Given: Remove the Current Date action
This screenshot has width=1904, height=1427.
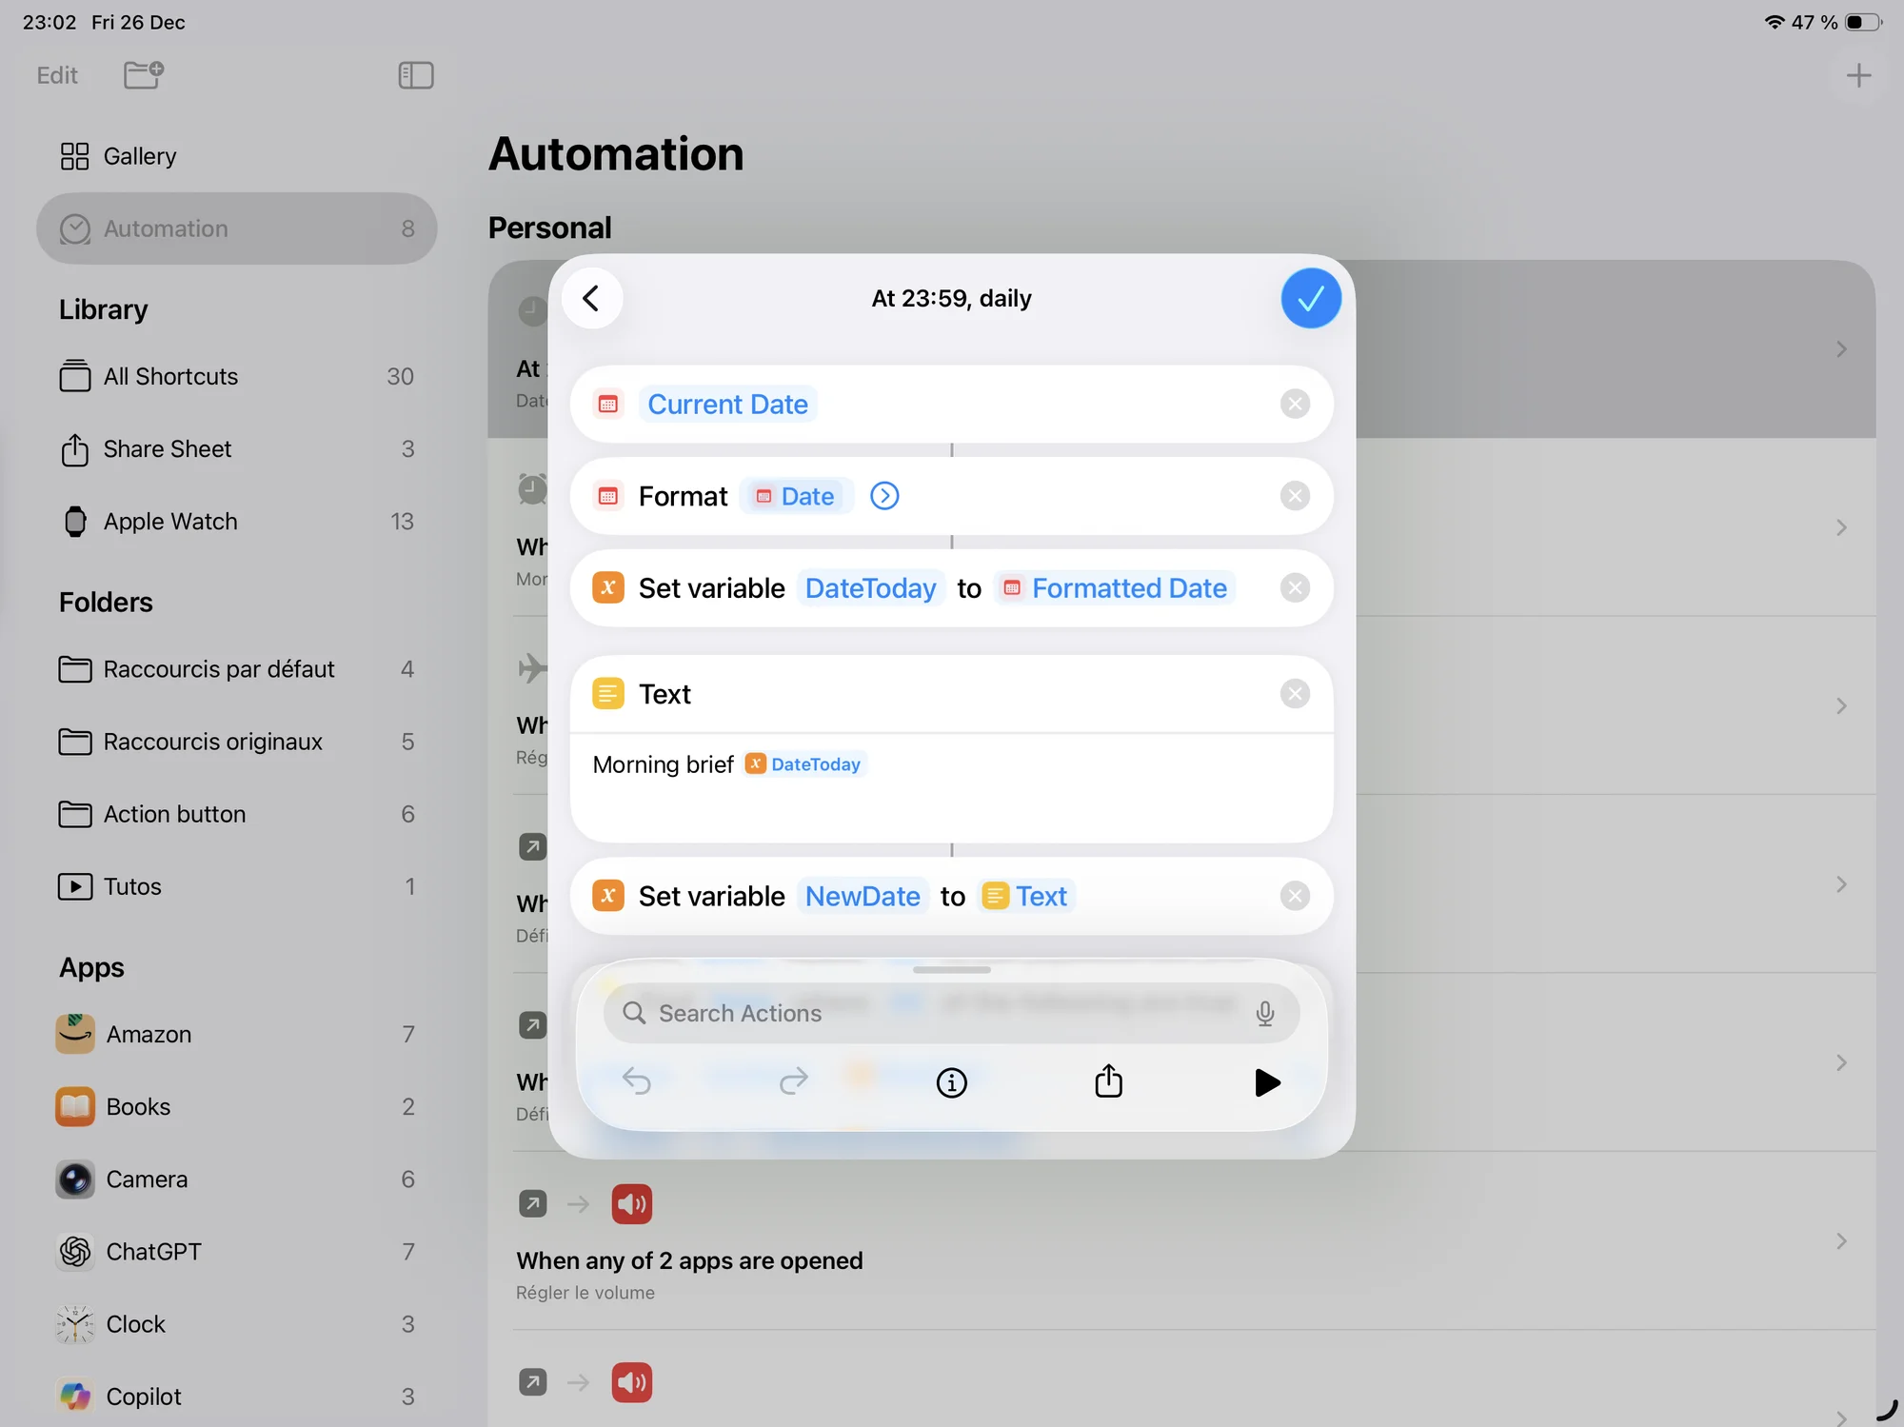Looking at the screenshot, I should click(1294, 405).
